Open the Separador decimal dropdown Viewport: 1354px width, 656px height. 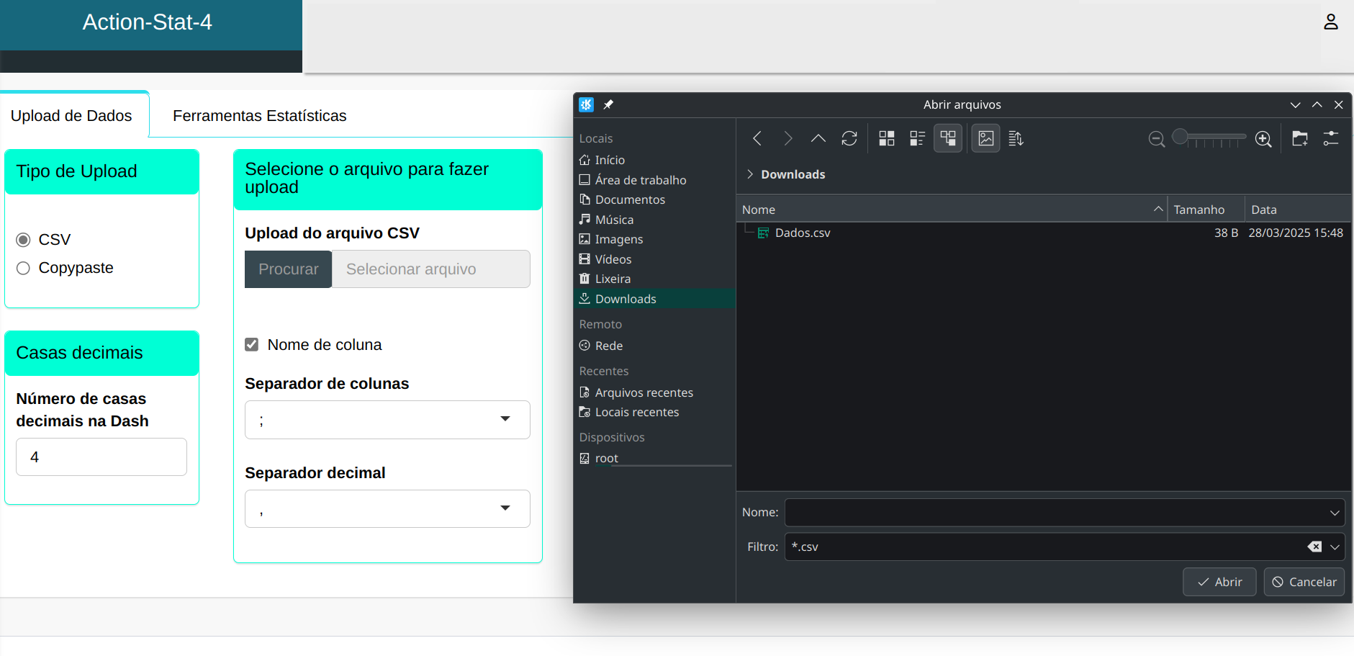click(x=387, y=509)
